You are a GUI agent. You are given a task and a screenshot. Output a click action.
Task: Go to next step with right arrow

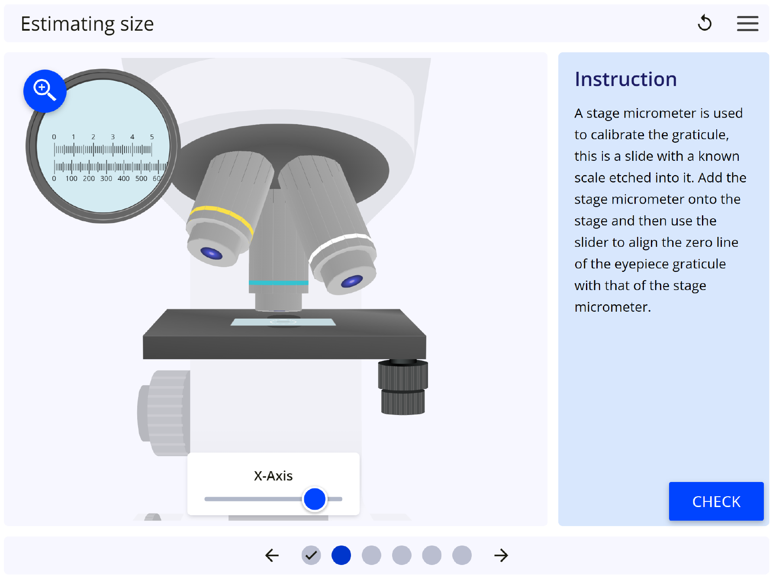501,555
